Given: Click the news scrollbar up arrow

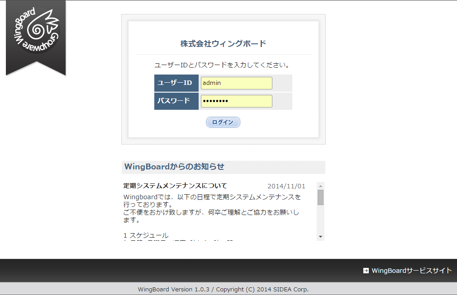Looking at the screenshot, I should pos(321,186).
